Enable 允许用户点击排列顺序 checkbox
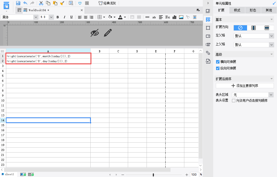 tap(234, 101)
